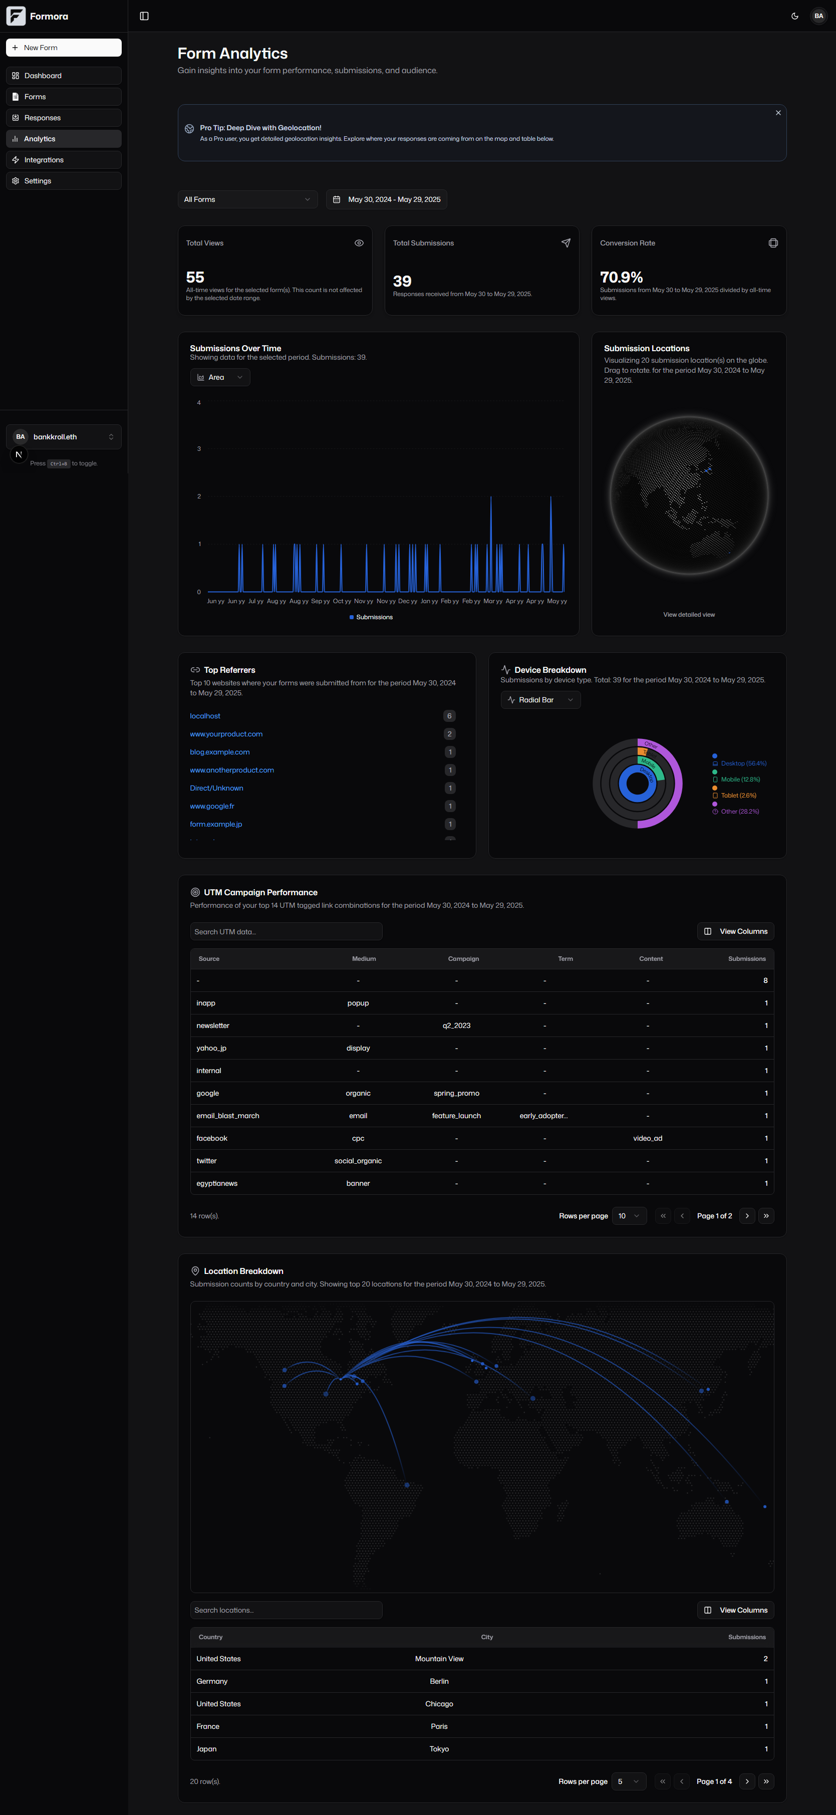Viewport: 836px width, 1815px height.
Task: Open bankkroll.eth account switcher
Action: (64, 437)
